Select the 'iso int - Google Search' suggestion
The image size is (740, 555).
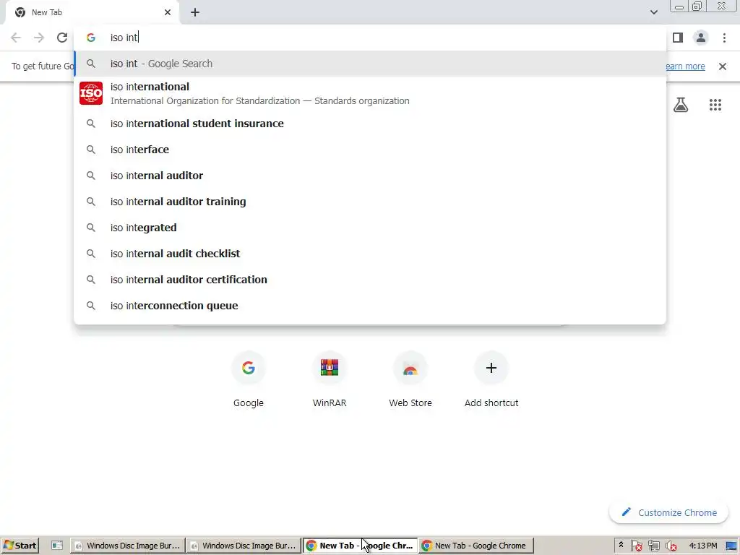[370, 64]
